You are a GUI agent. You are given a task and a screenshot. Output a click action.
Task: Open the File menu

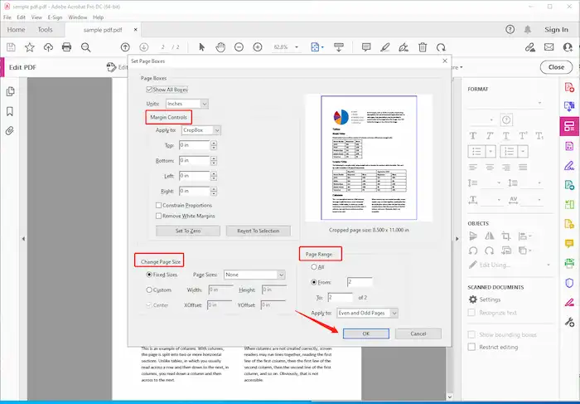click(x=7, y=17)
